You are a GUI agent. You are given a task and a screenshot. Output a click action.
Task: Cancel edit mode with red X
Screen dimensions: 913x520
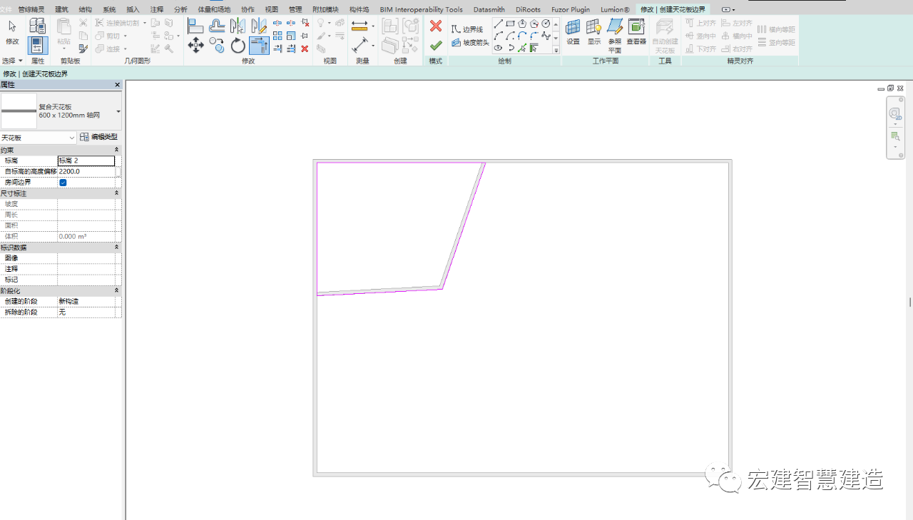[x=436, y=26]
